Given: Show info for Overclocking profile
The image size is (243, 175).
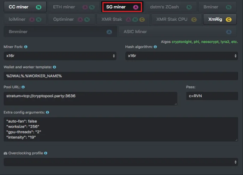Looking at the screenshot, I should coord(46,153).
